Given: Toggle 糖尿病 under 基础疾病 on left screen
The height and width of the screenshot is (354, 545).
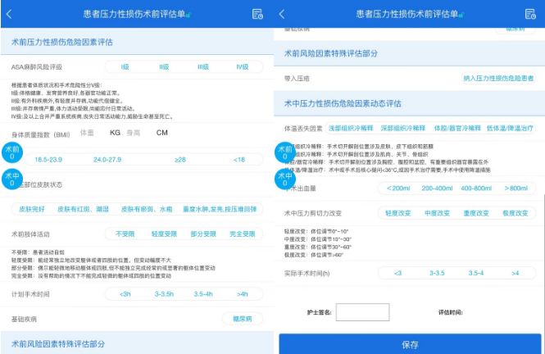Looking at the screenshot, I should coord(243,319).
